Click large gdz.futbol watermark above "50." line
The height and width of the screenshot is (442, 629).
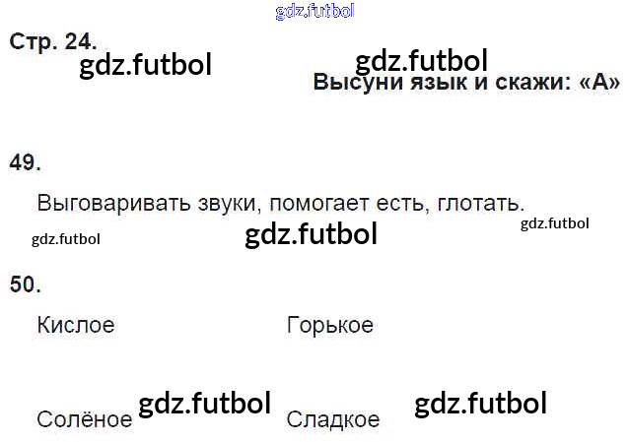click(x=311, y=234)
